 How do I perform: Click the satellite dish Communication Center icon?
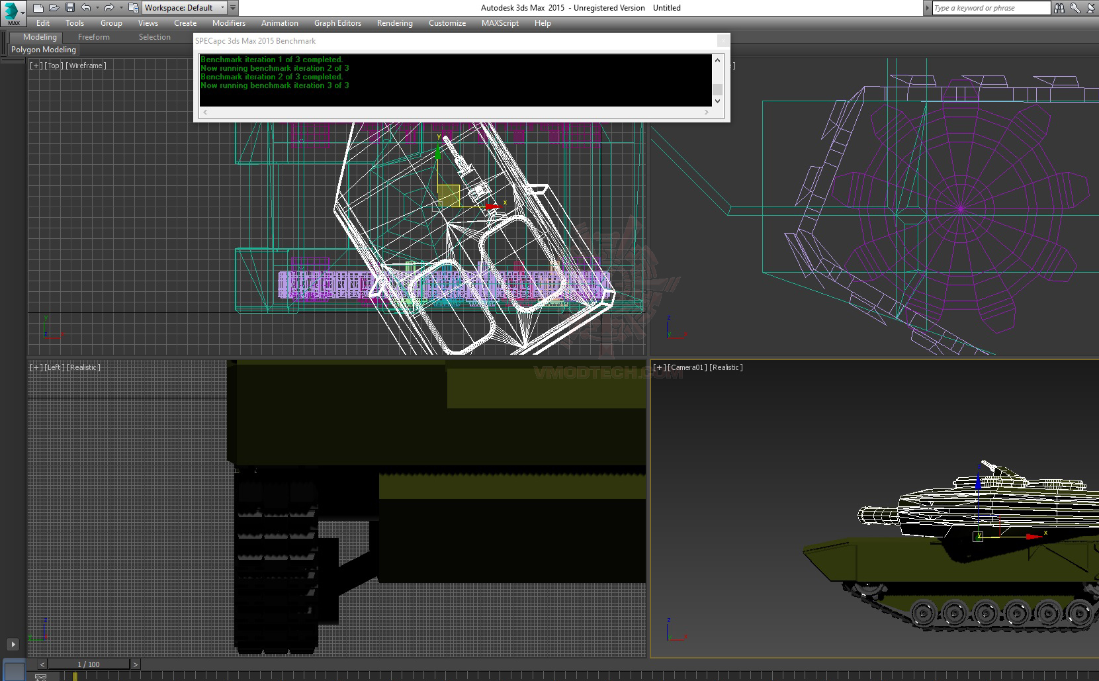[1090, 8]
